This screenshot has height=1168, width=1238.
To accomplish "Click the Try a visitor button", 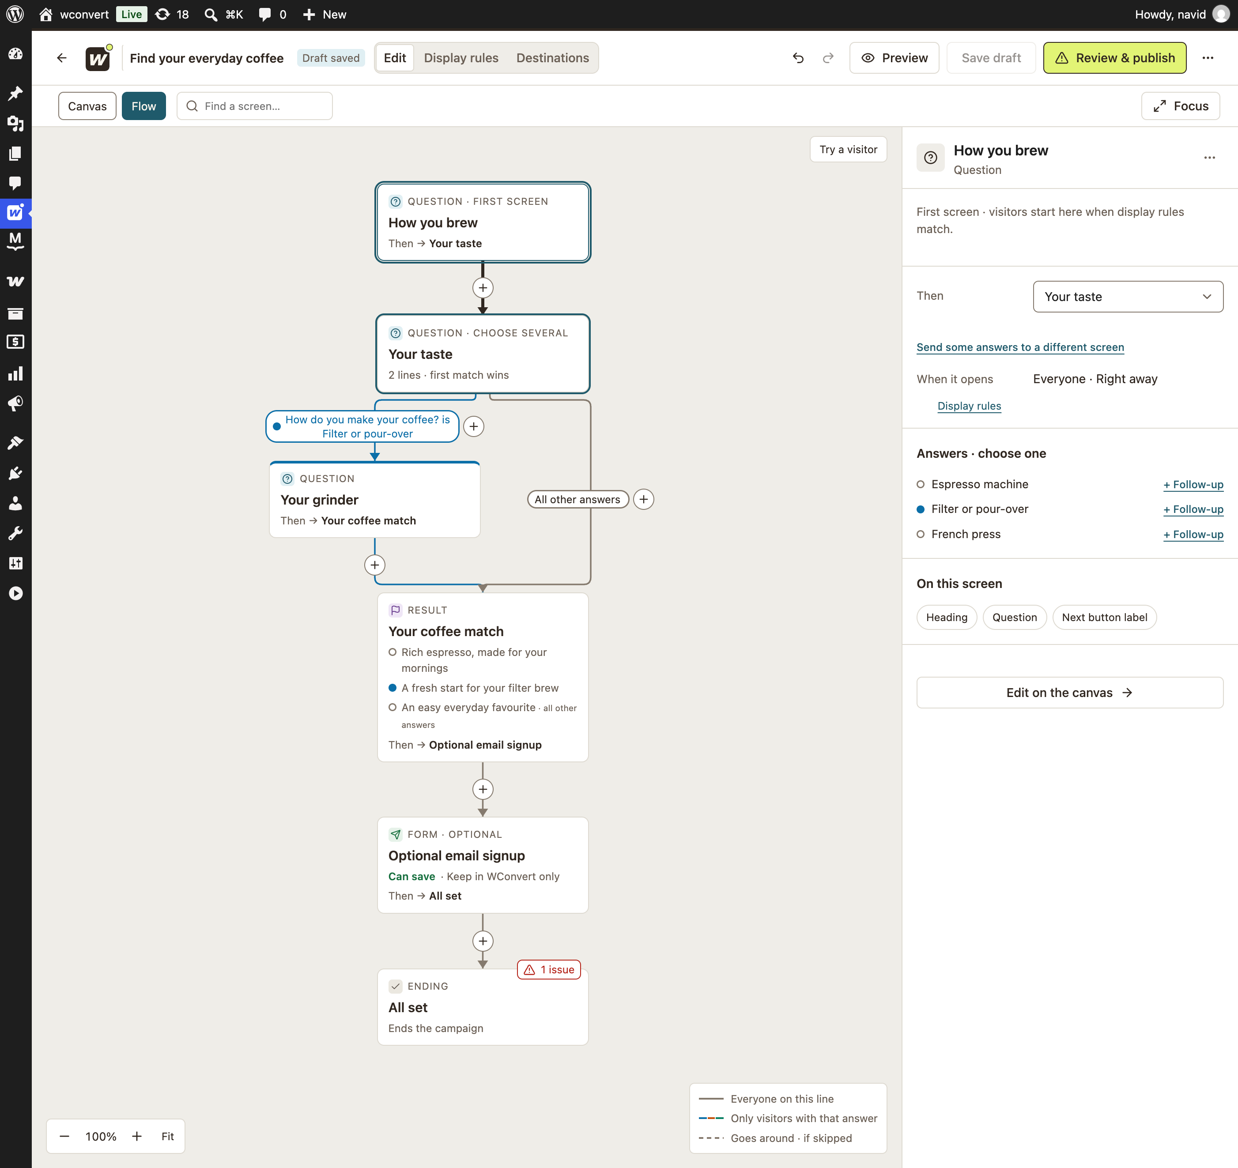I will (x=848, y=150).
